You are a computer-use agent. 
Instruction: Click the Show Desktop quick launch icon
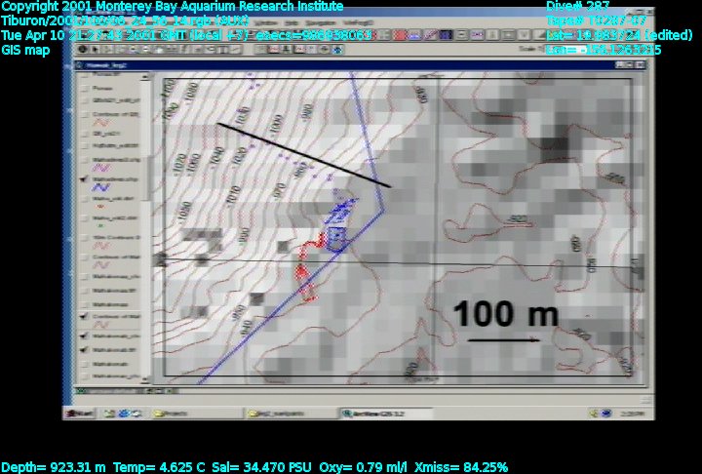click(107, 414)
